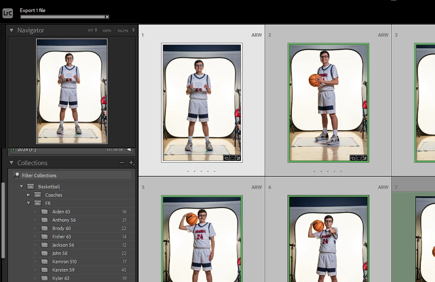Click the Navigator preview image

click(x=72, y=91)
